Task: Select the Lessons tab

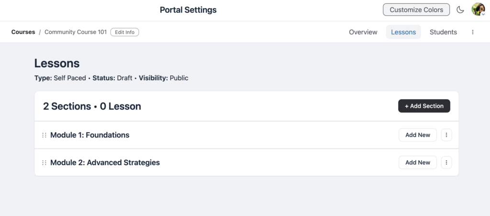Action: coord(403,32)
